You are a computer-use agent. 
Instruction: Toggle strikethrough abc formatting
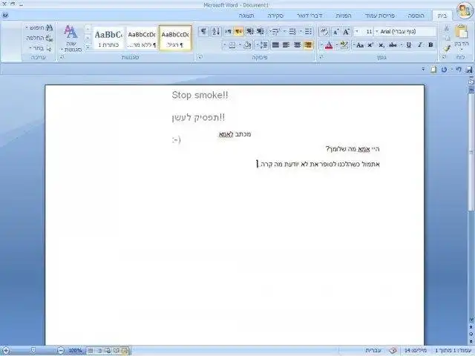click(393, 45)
